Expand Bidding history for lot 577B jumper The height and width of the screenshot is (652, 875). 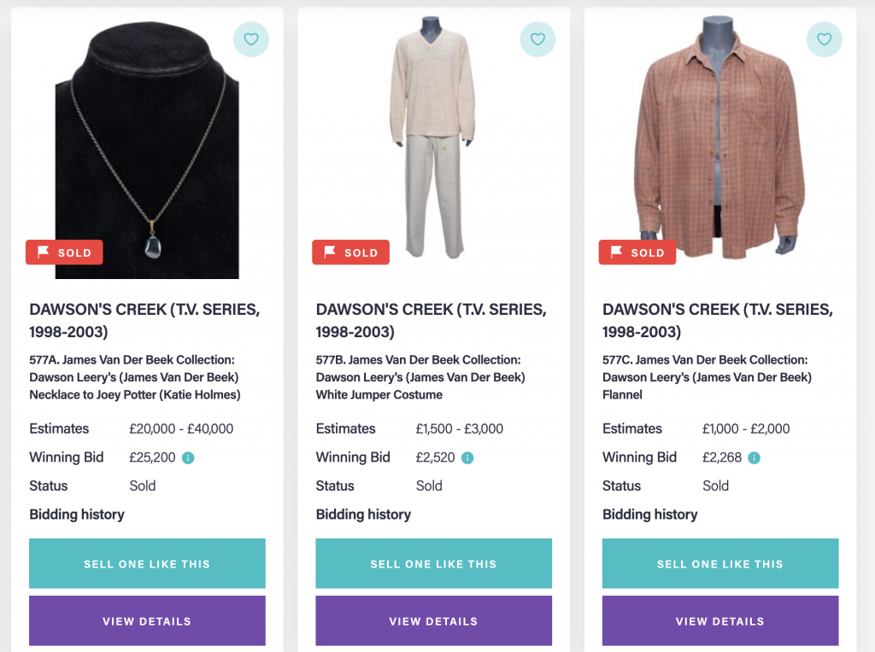tap(363, 515)
